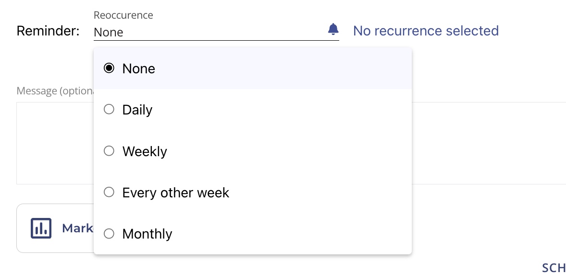Pick the Monthly option text
Viewport: 566px width, 274px height.
click(x=147, y=234)
